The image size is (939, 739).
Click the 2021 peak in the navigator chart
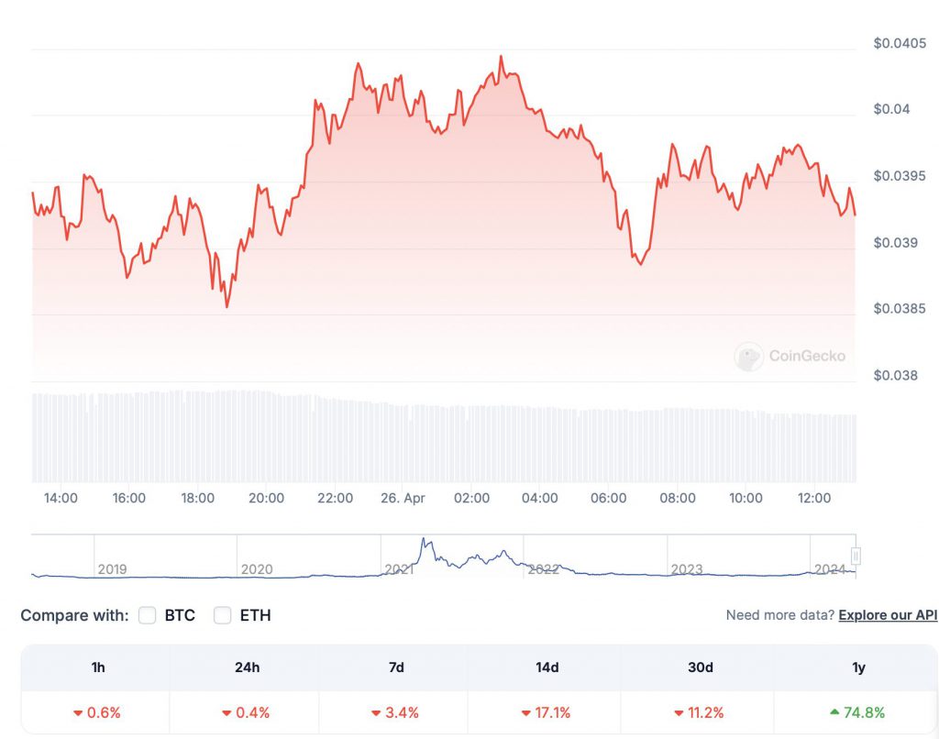point(424,541)
